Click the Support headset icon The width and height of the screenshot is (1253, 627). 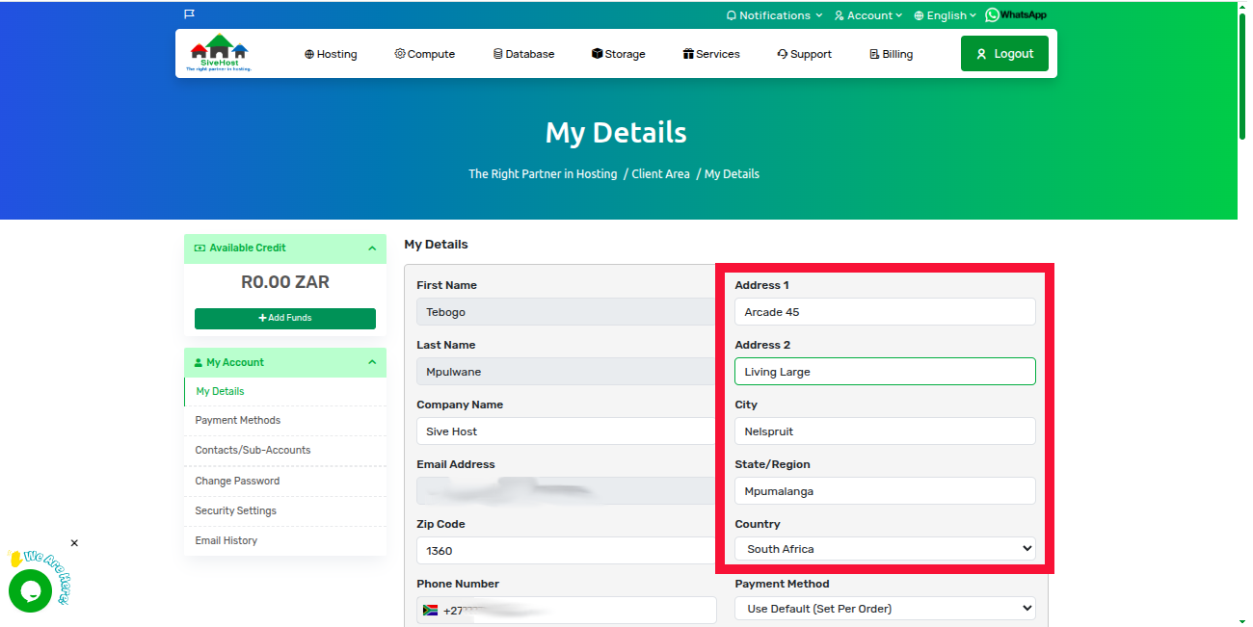[782, 54]
